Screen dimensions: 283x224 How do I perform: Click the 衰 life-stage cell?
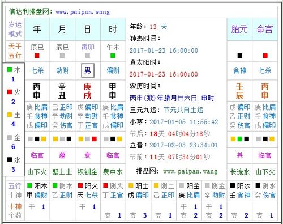pyautogui.click(x=88, y=155)
